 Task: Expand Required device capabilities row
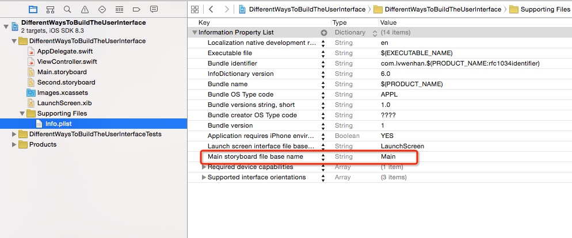point(204,167)
